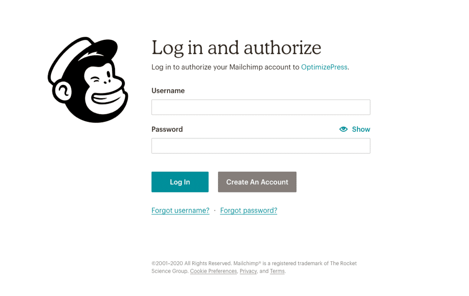
Task: Focus the Password input field
Action: coord(261,146)
